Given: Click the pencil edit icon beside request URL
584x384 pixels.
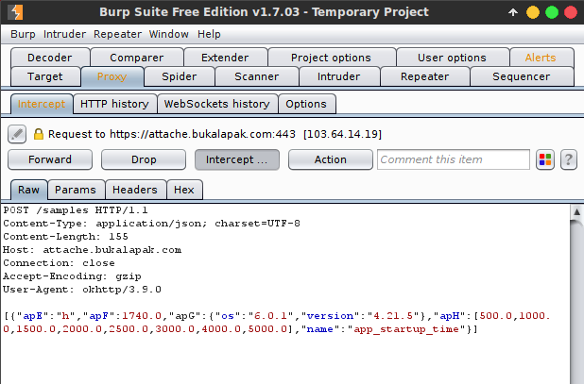Looking at the screenshot, I should 17,134.
